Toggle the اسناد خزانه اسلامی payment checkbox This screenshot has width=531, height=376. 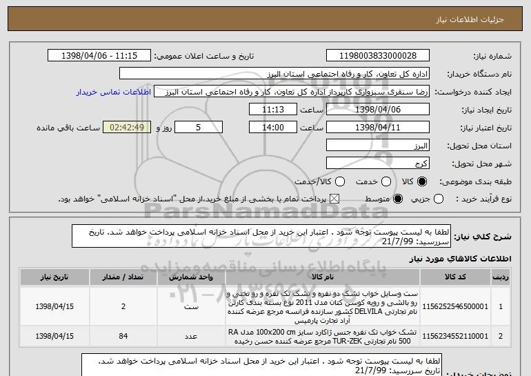(x=334, y=199)
